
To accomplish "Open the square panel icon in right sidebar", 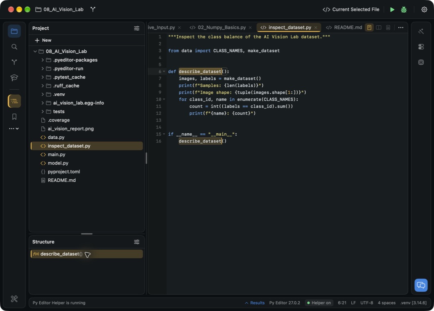I will coord(421,62).
